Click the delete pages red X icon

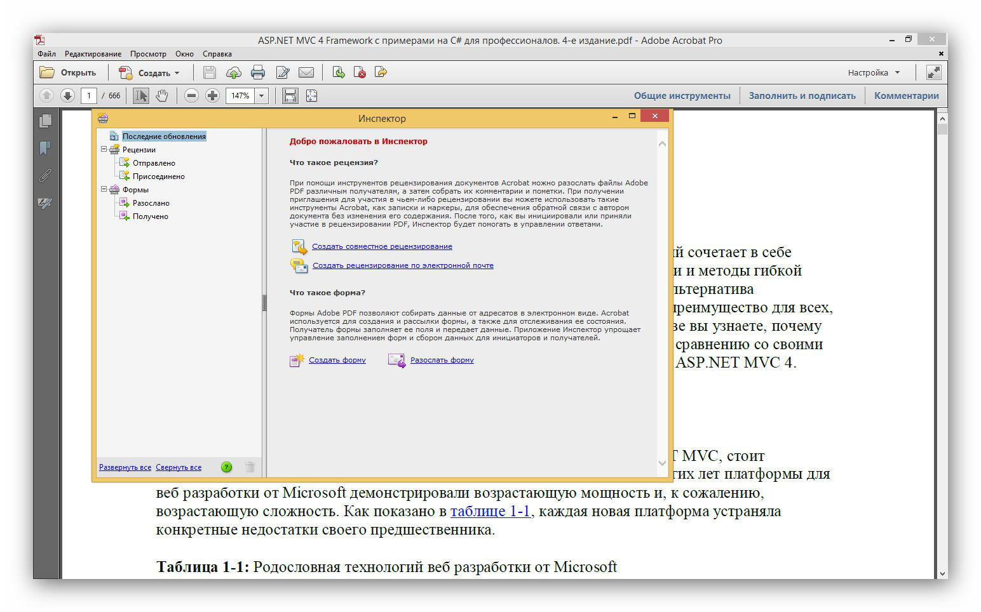360,72
